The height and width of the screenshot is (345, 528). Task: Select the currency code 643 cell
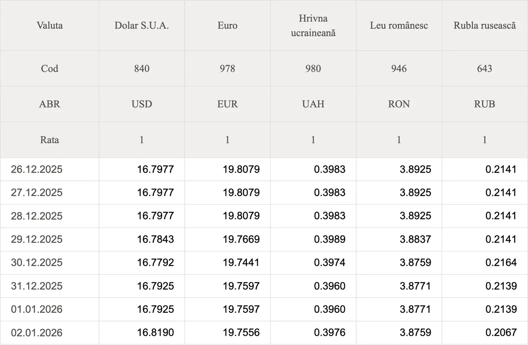coord(485,69)
